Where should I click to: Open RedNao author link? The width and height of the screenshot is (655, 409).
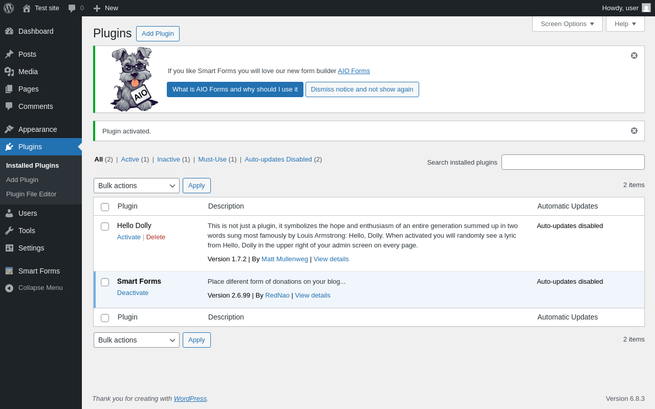coord(277,296)
